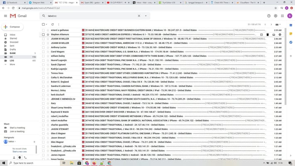Viewport: 295px width, 166px height.
Task: Select the Carol Magaro message checkbox
Action: (43, 52)
